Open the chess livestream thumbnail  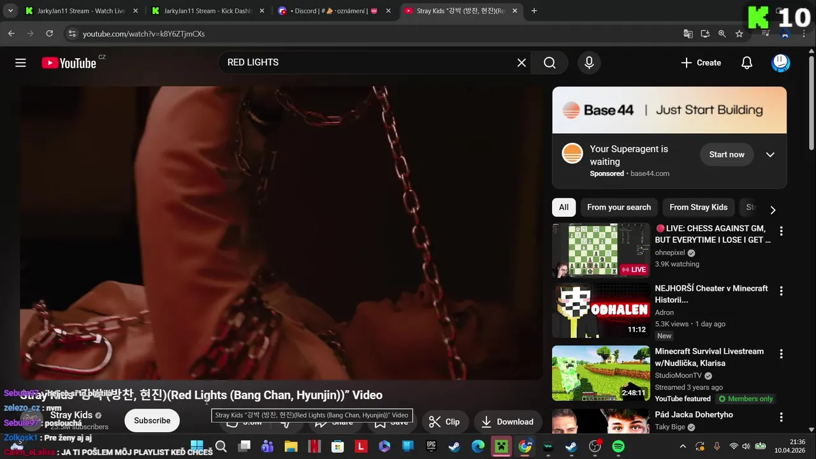point(601,250)
